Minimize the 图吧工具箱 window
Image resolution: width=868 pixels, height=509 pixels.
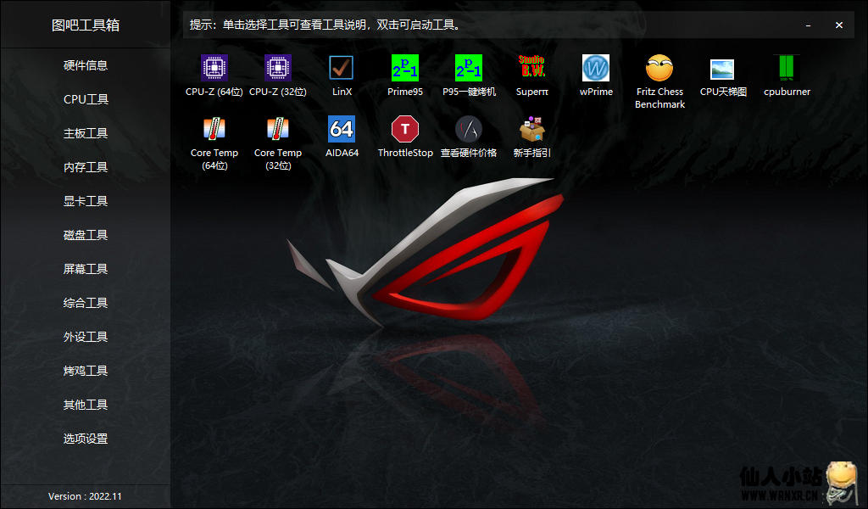coord(808,25)
